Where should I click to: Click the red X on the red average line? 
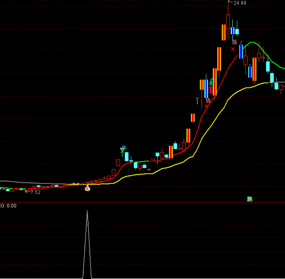pos(206,106)
